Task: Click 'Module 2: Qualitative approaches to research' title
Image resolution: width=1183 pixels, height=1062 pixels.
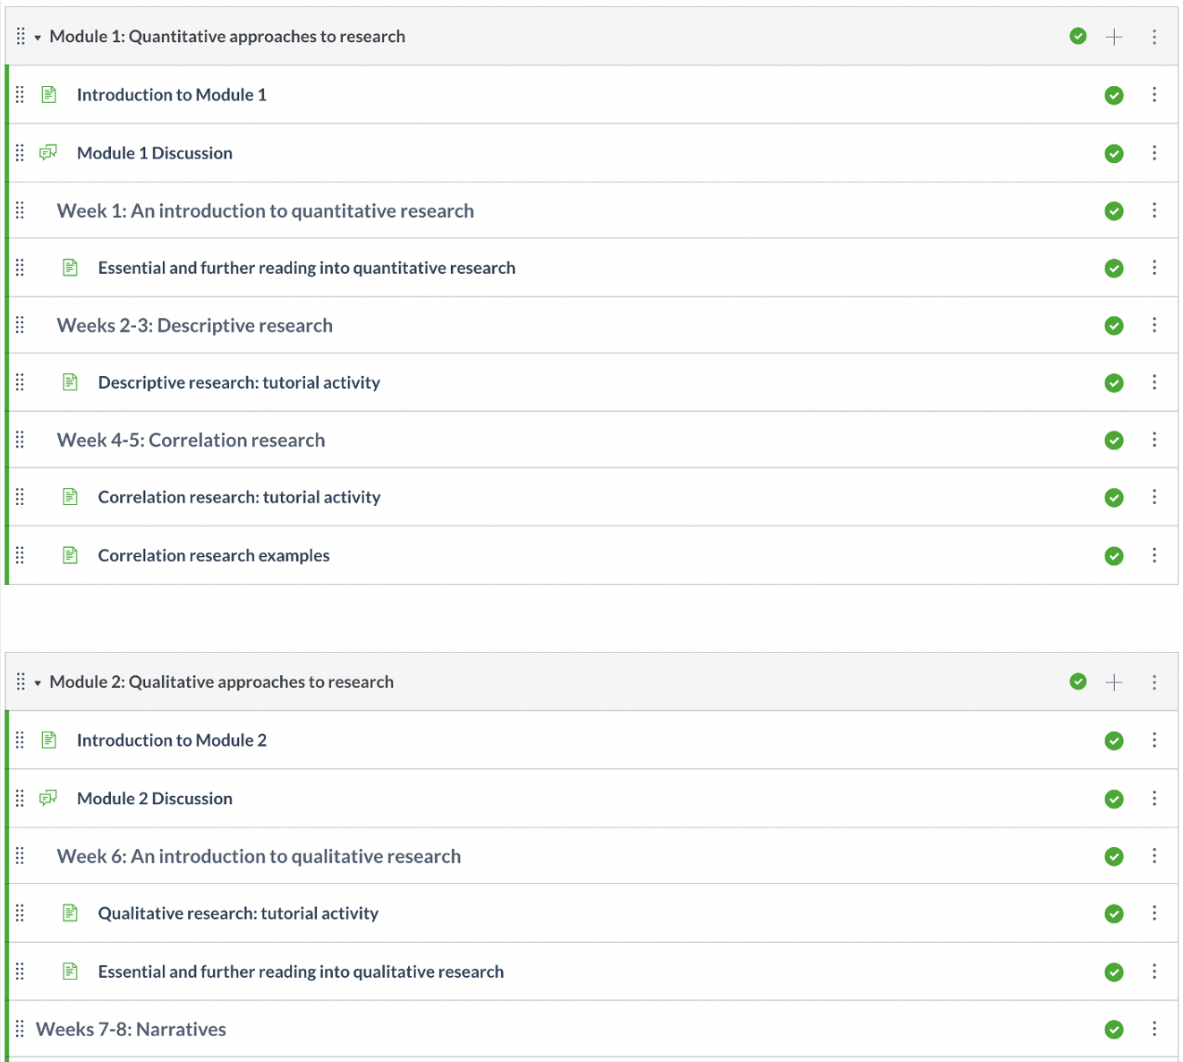Action: pyautogui.click(x=222, y=682)
